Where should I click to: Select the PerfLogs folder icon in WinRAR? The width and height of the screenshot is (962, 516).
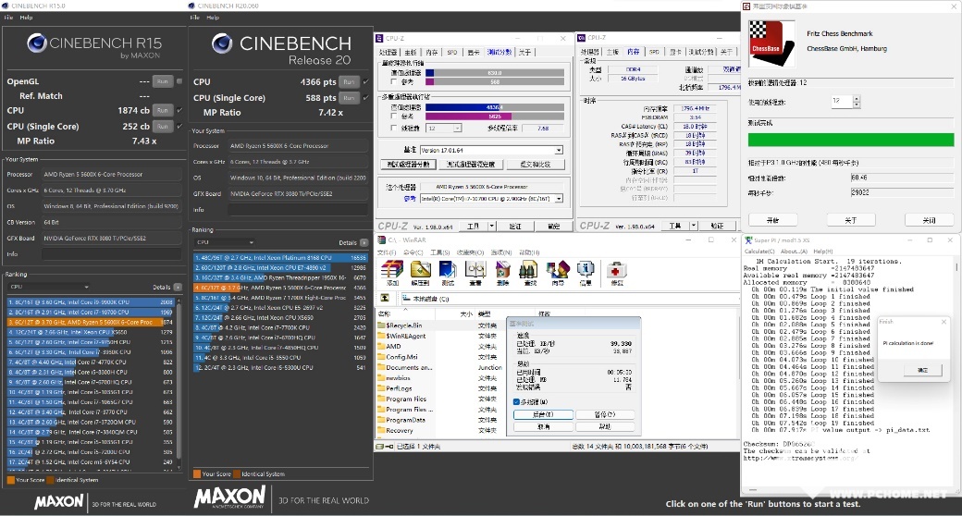click(380, 388)
